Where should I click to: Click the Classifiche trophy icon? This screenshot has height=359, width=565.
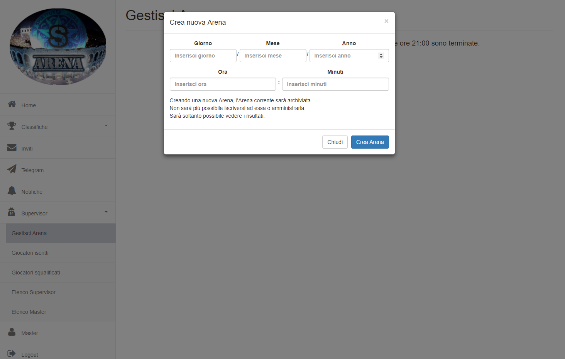point(12,126)
